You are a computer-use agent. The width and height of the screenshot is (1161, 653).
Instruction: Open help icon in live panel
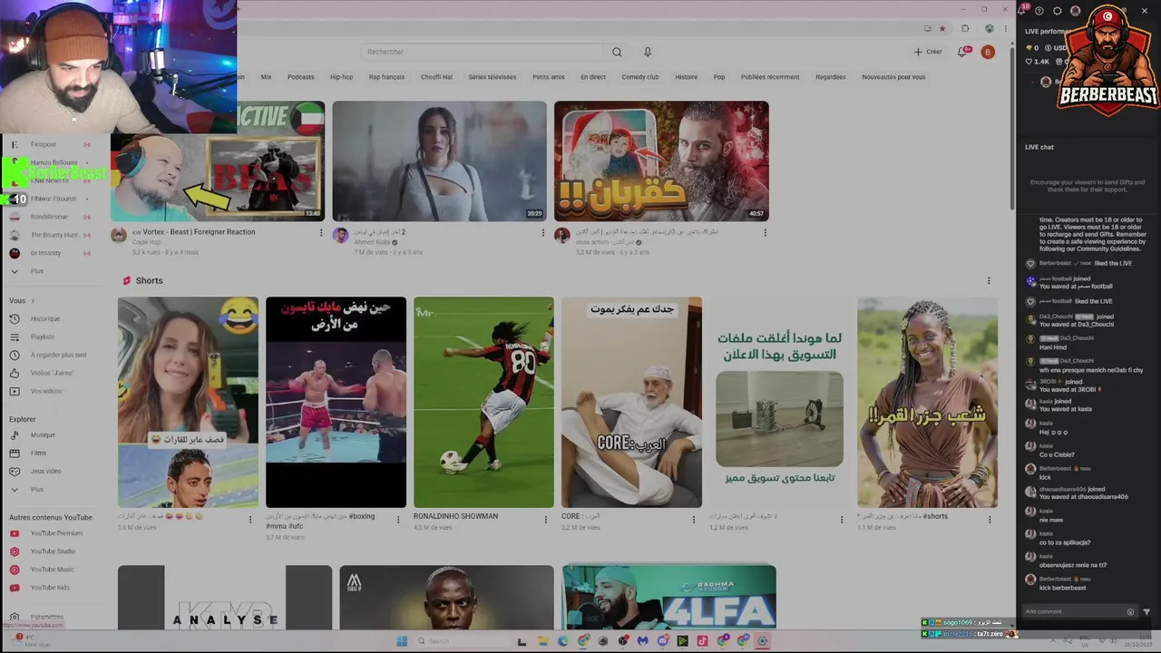[x=1039, y=11]
